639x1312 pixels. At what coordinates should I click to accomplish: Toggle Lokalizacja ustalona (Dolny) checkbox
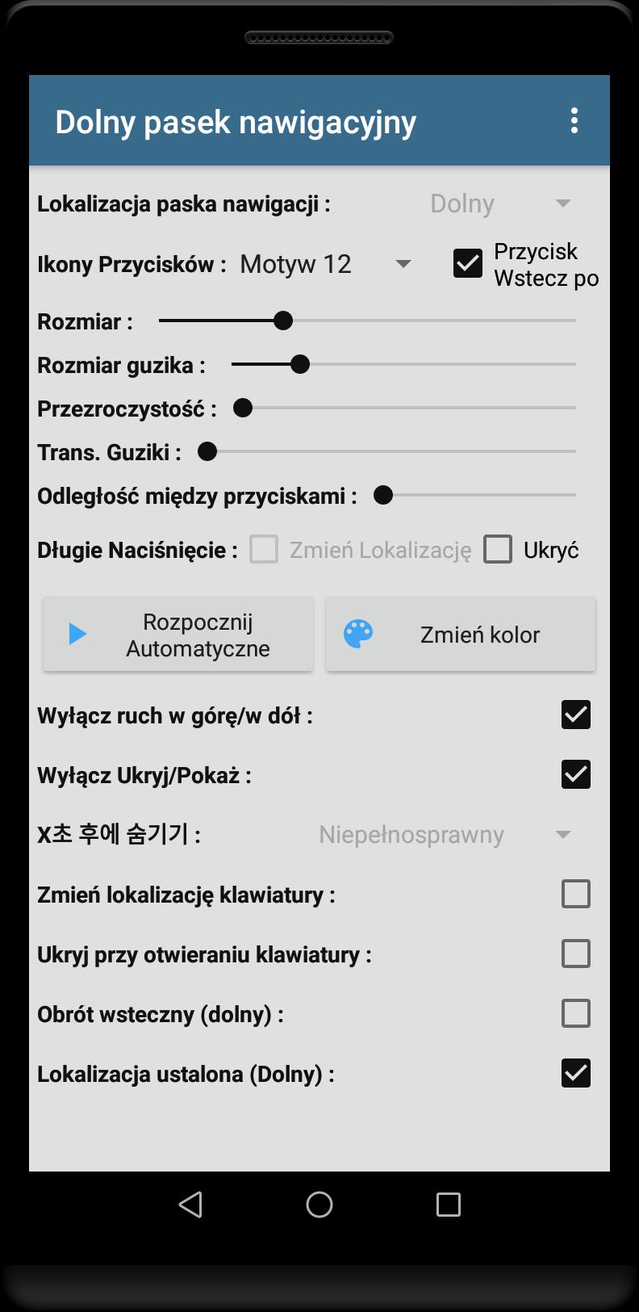pyautogui.click(x=576, y=1073)
